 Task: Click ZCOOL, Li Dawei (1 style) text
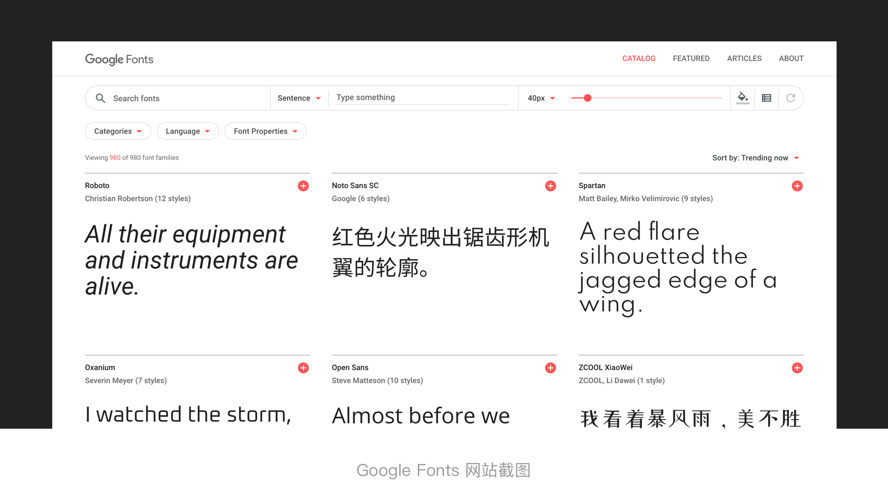(x=621, y=381)
